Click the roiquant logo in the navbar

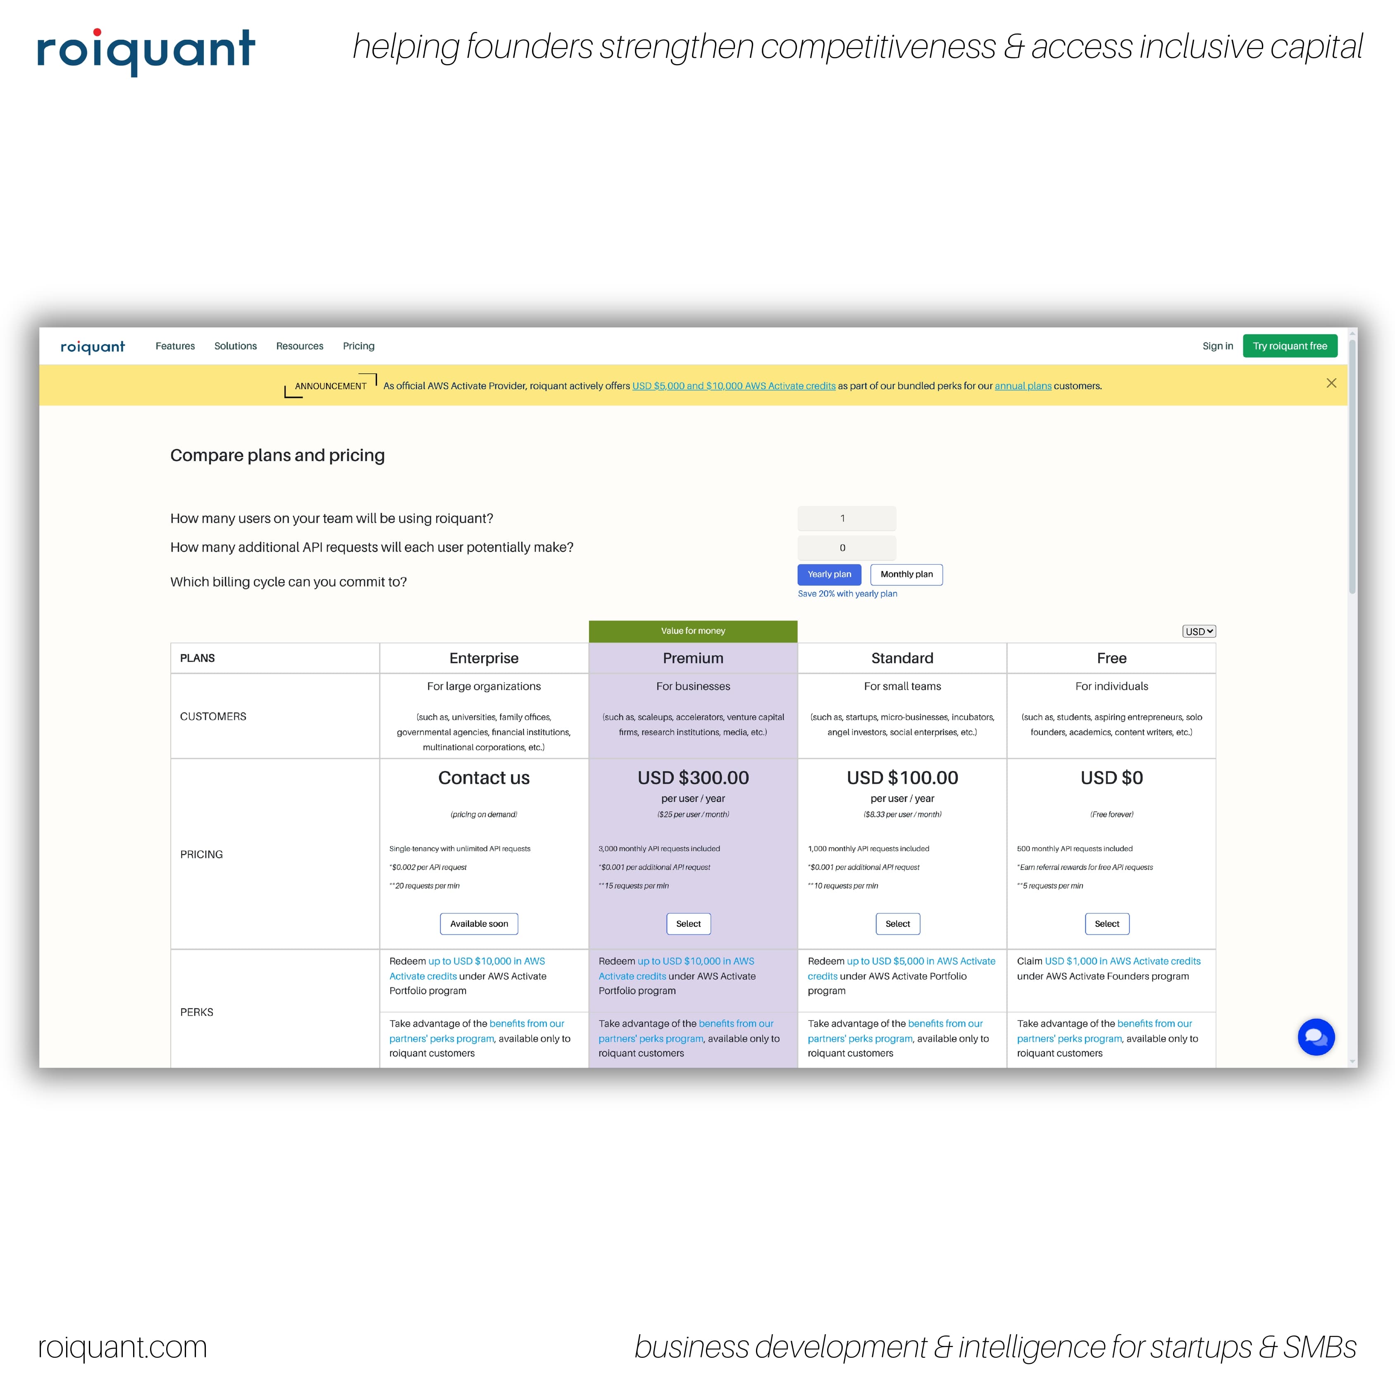(x=93, y=347)
